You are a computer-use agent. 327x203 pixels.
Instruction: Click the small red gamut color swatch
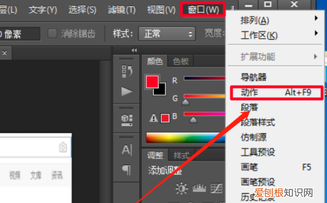tap(165, 118)
